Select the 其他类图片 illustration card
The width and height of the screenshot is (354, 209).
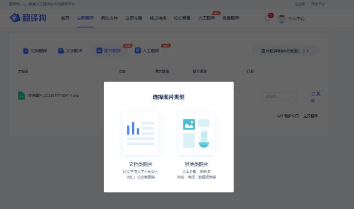[x=196, y=133]
